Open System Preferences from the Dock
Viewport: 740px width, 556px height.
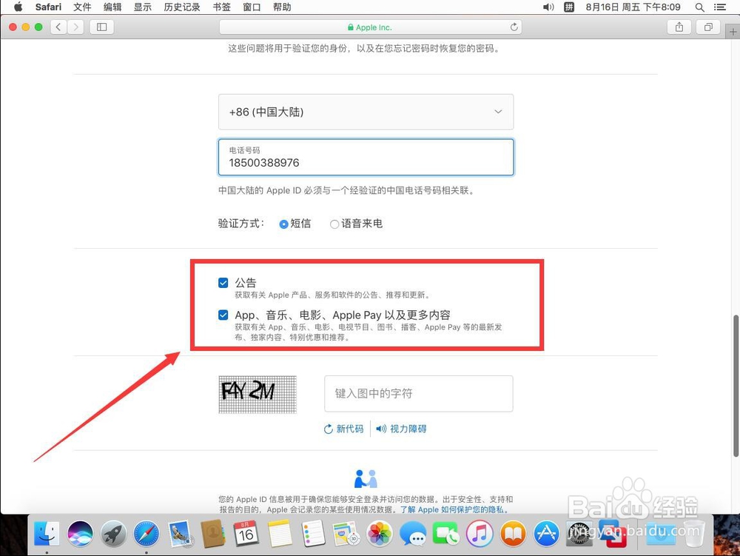click(579, 533)
